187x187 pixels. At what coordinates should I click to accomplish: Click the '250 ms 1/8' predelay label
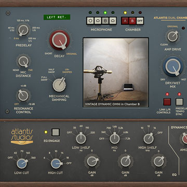point(36,29)
